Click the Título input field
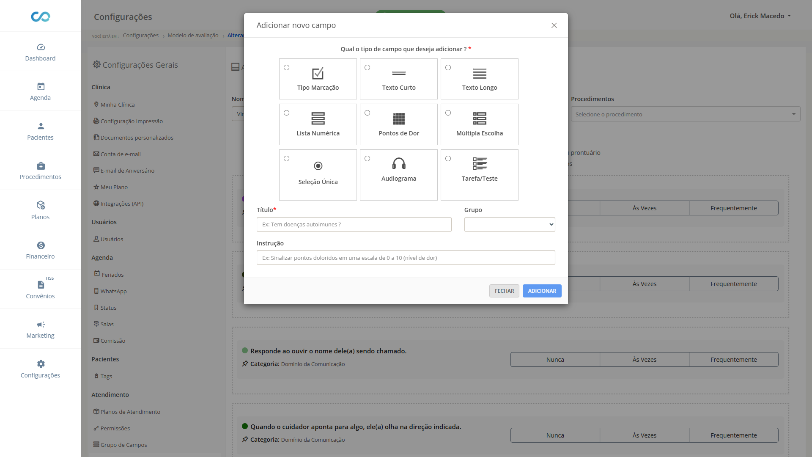812x457 pixels. point(354,225)
